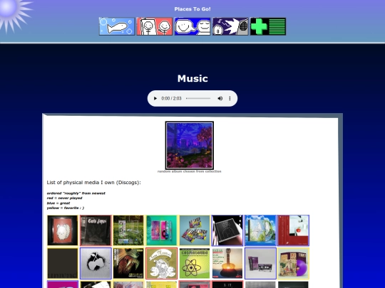
Task: Click the random album cover image
Action: tap(190, 146)
